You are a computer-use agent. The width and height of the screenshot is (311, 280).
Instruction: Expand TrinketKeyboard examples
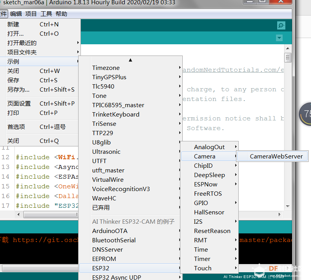[131, 114]
